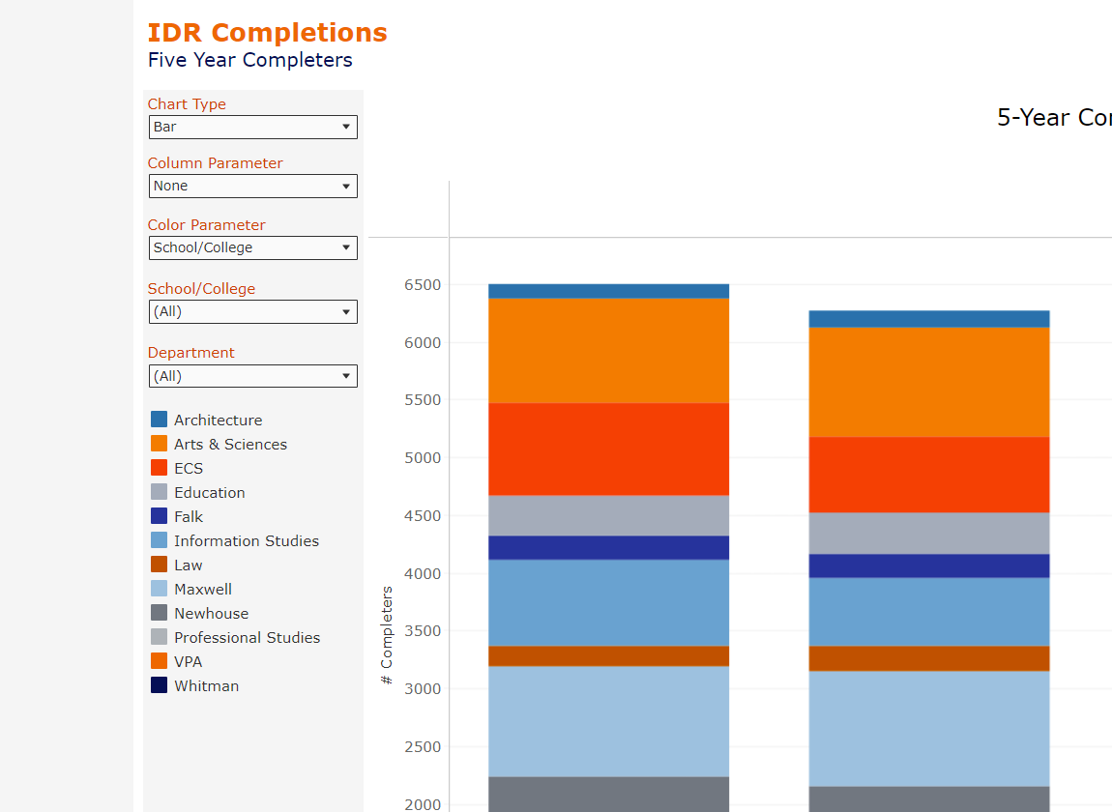This screenshot has width=1112, height=812.
Task: Click the VPA legend color swatch
Action: point(159,660)
